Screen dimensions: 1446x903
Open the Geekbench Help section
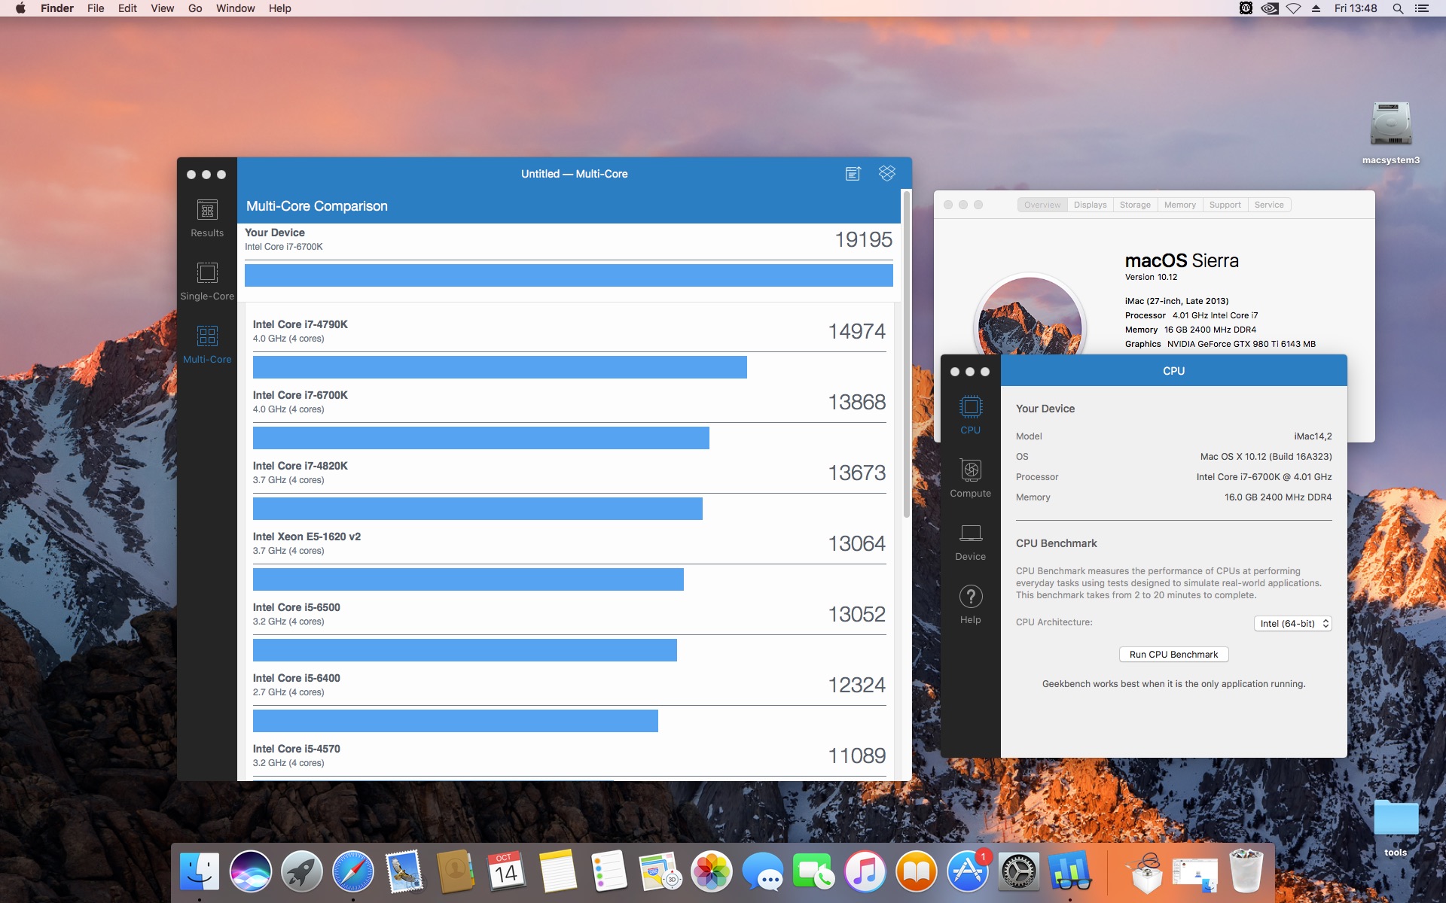pyautogui.click(x=970, y=604)
